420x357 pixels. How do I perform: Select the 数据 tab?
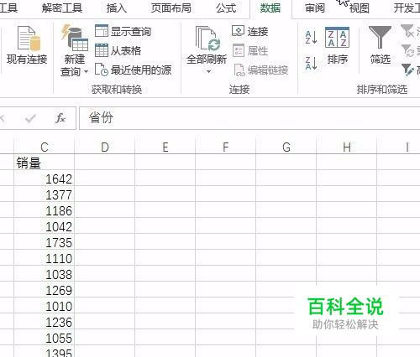click(x=270, y=8)
